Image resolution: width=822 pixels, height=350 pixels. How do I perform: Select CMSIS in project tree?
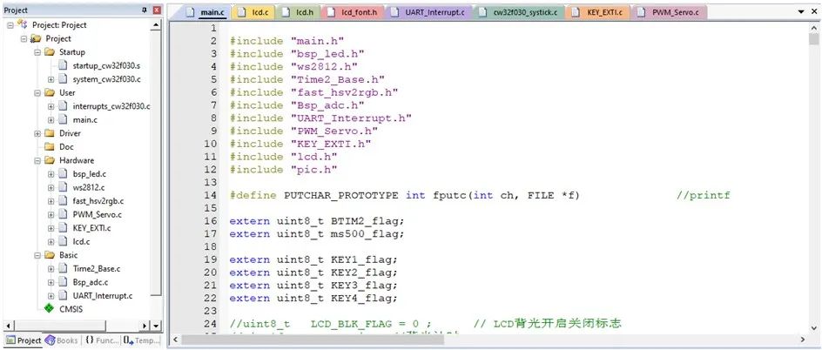click(x=71, y=309)
